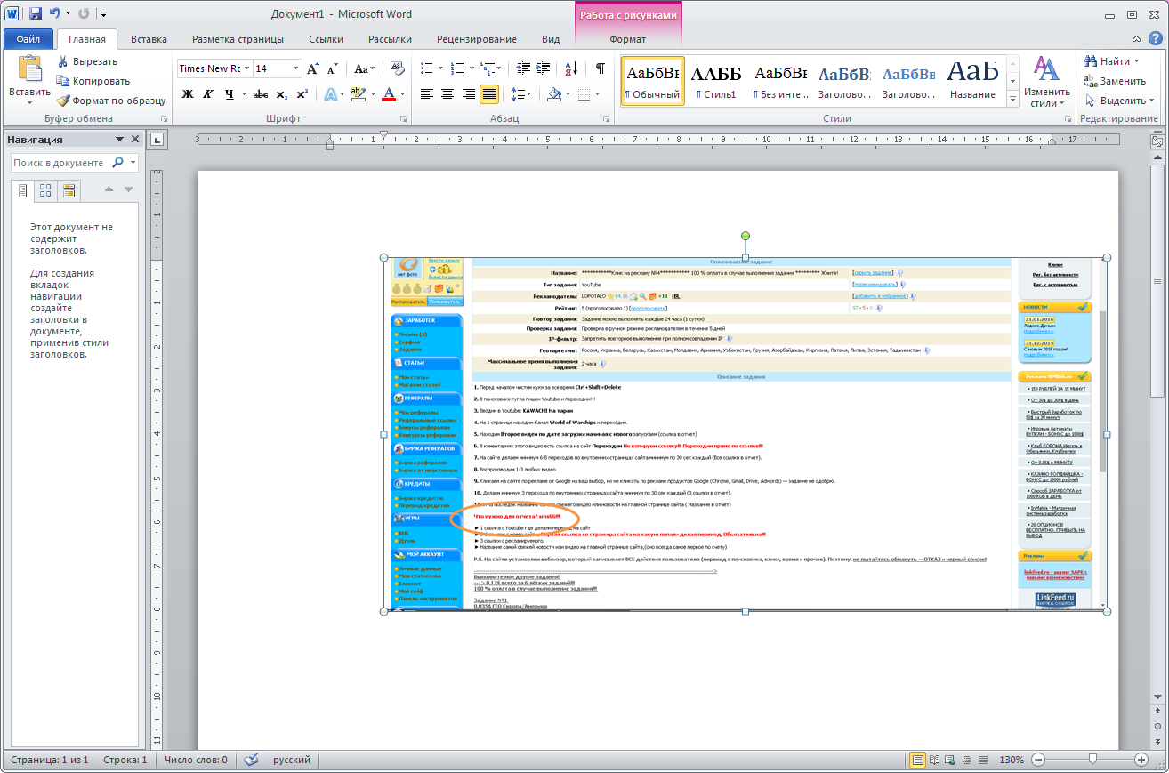Browse search results tab in the Навигация pane
Image resolution: width=1169 pixels, height=773 pixels.
click(69, 190)
